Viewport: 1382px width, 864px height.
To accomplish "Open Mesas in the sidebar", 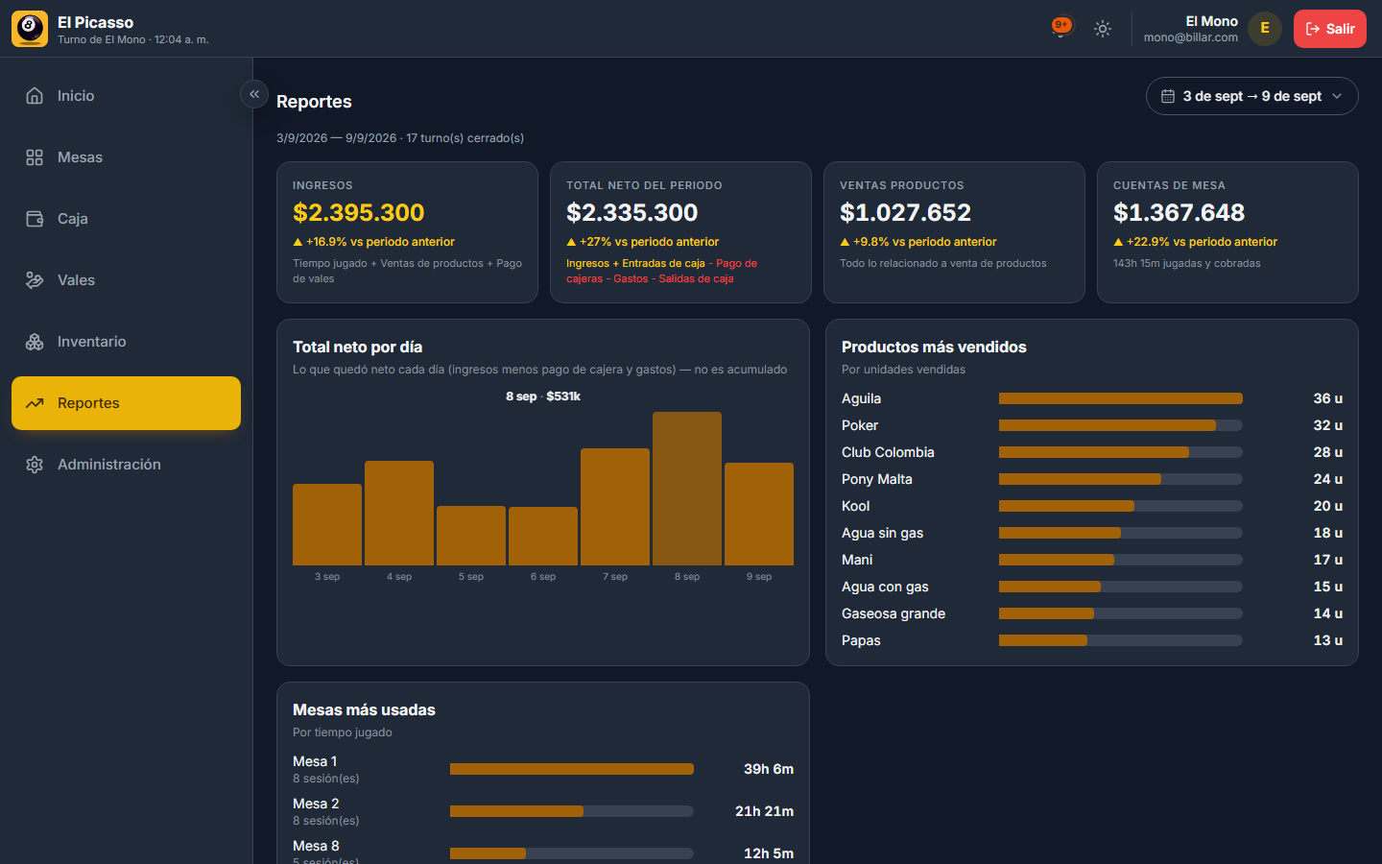I will 126,157.
